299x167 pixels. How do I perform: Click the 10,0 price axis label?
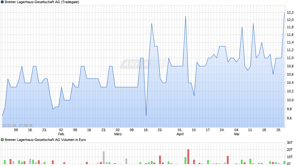coord(290,100)
